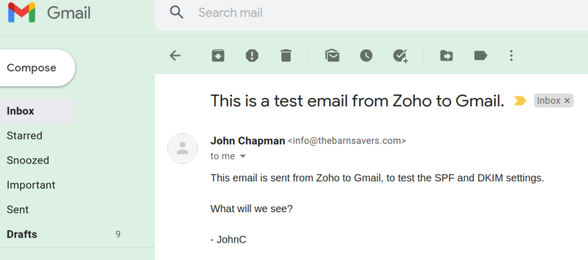Viewport: 588px width, 260px height.
Task: Open the three-dot More options menu
Action: (511, 56)
